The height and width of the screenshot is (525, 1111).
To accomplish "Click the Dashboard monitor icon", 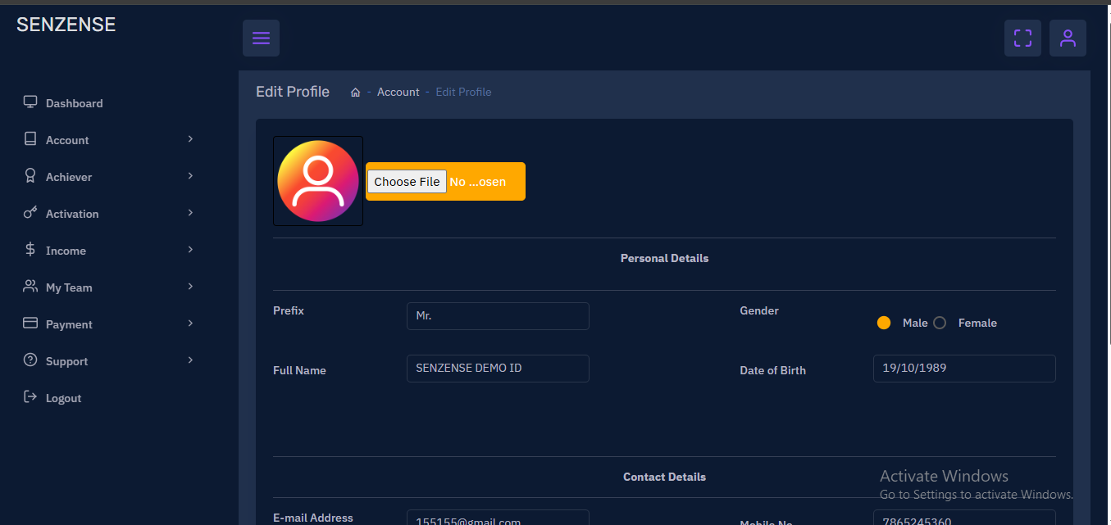I will (x=30, y=102).
